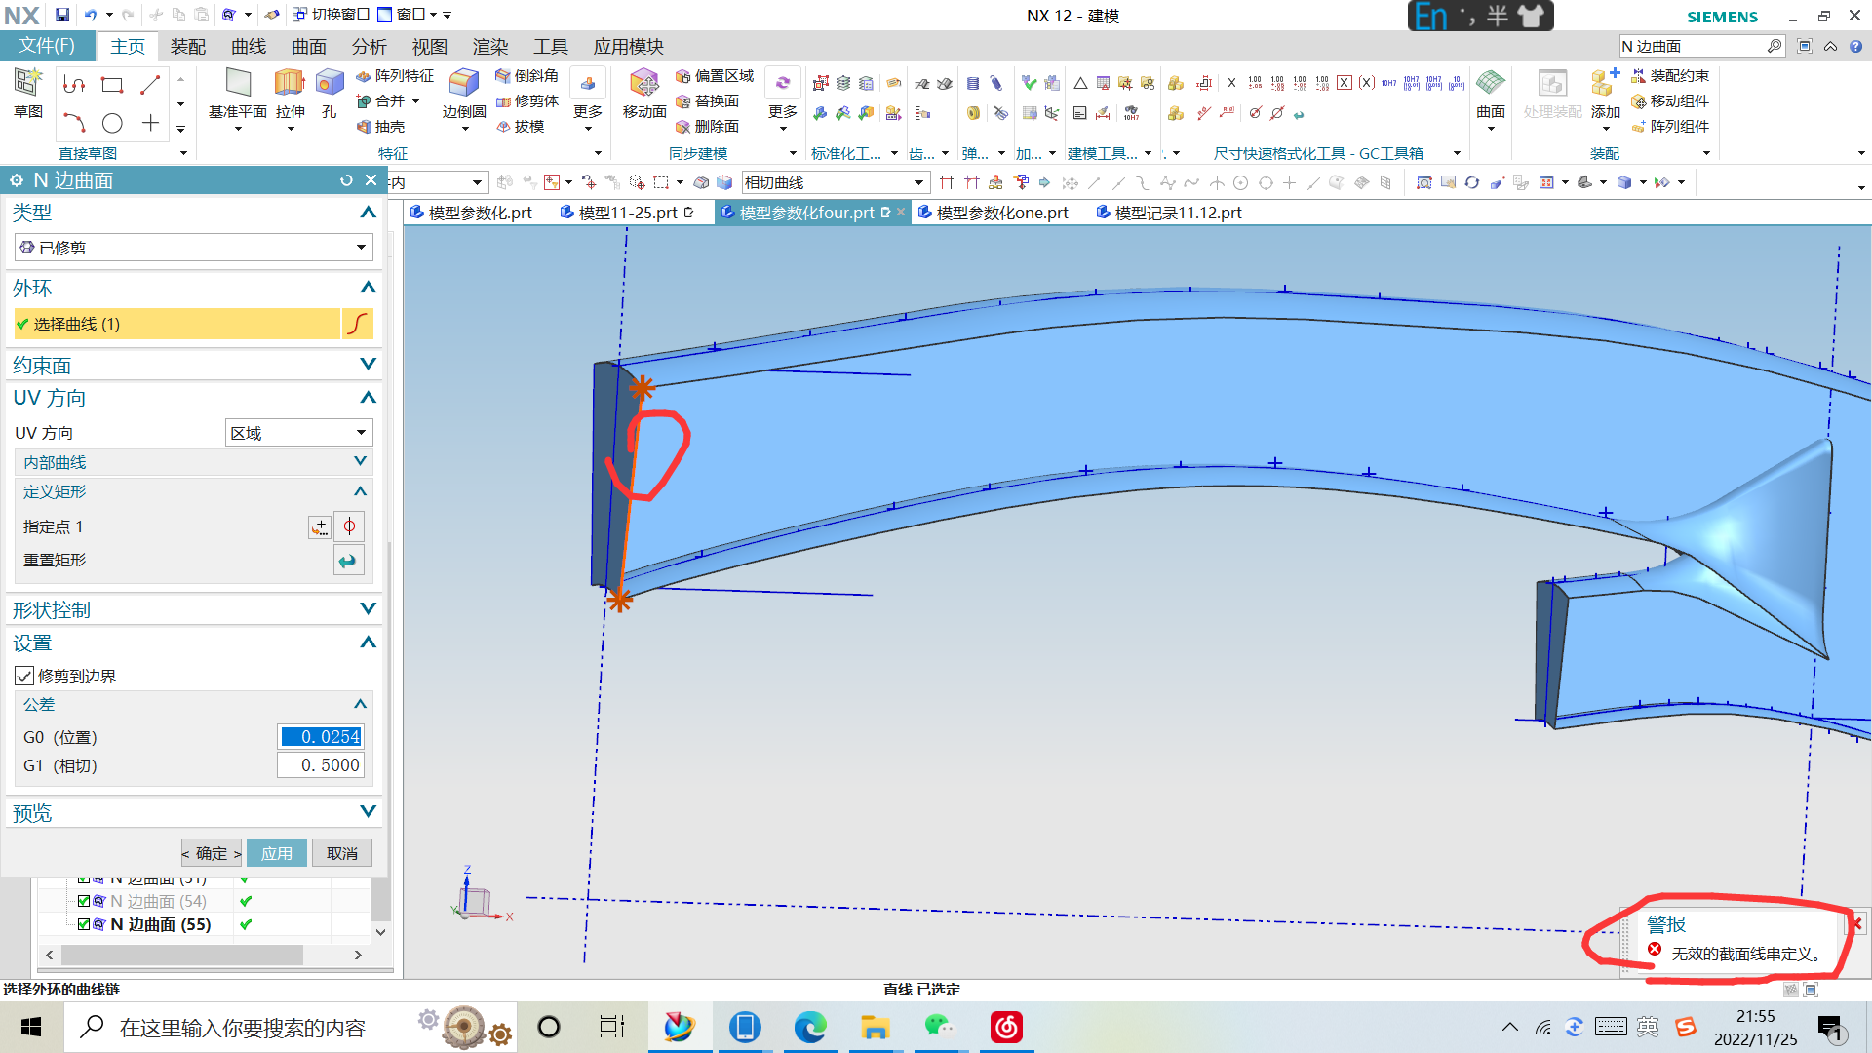The image size is (1872, 1053).
Task: Click 阵列特征 pattern feature
Action: [x=395, y=75]
